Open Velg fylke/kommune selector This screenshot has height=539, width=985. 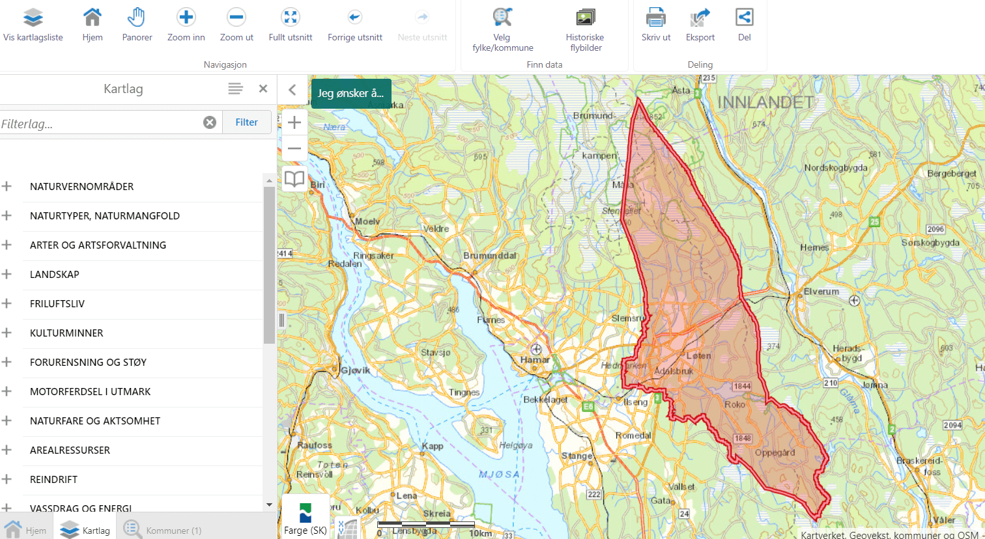click(x=502, y=30)
